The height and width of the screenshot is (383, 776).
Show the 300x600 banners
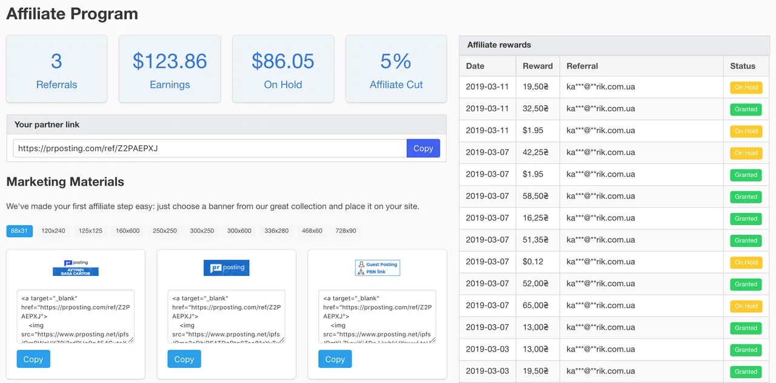(x=239, y=231)
